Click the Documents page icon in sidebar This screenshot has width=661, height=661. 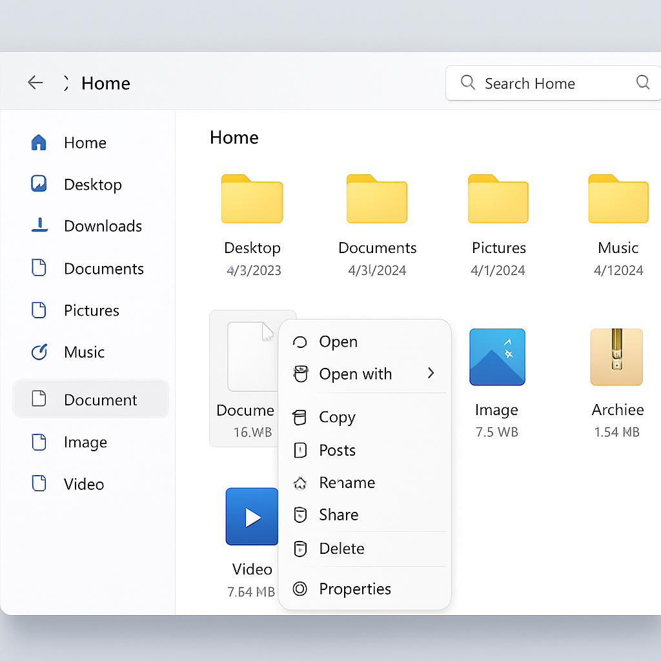pyautogui.click(x=39, y=268)
